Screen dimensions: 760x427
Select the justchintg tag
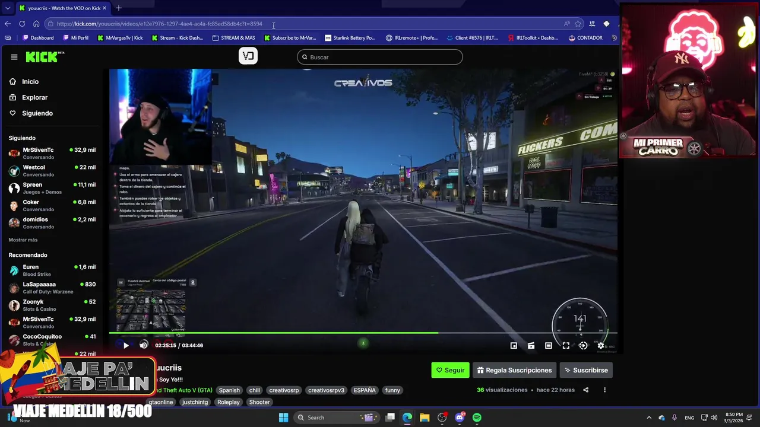pos(195,402)
